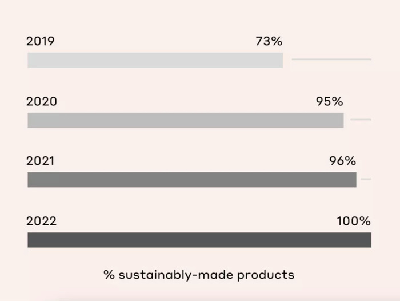Screen dimensions: 400x301
Task: Select the medium gray 2021 bar
Action: click(192, 180)
